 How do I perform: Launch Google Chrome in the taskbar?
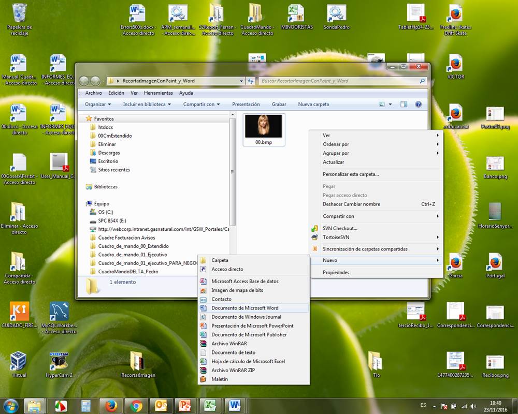136,405
